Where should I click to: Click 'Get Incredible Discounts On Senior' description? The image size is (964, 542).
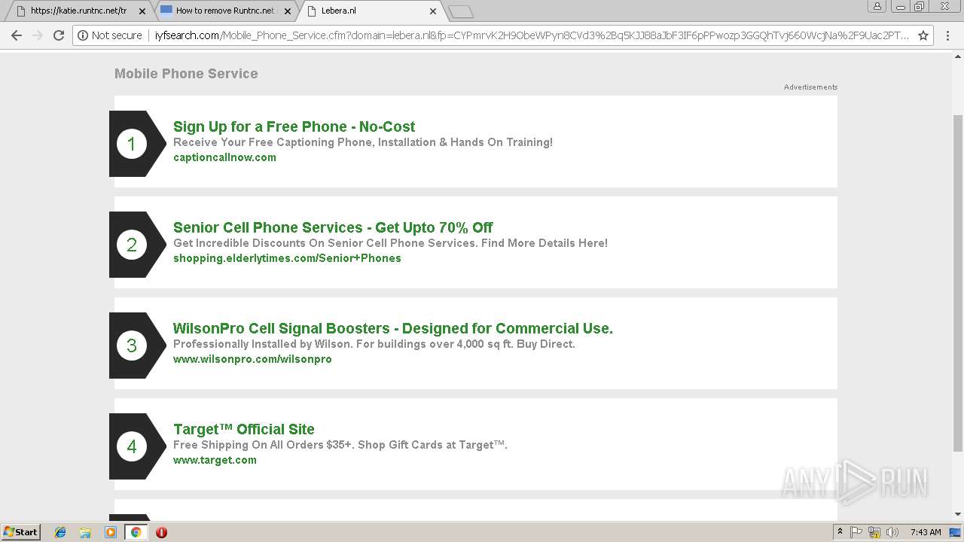tap(390, 243)
